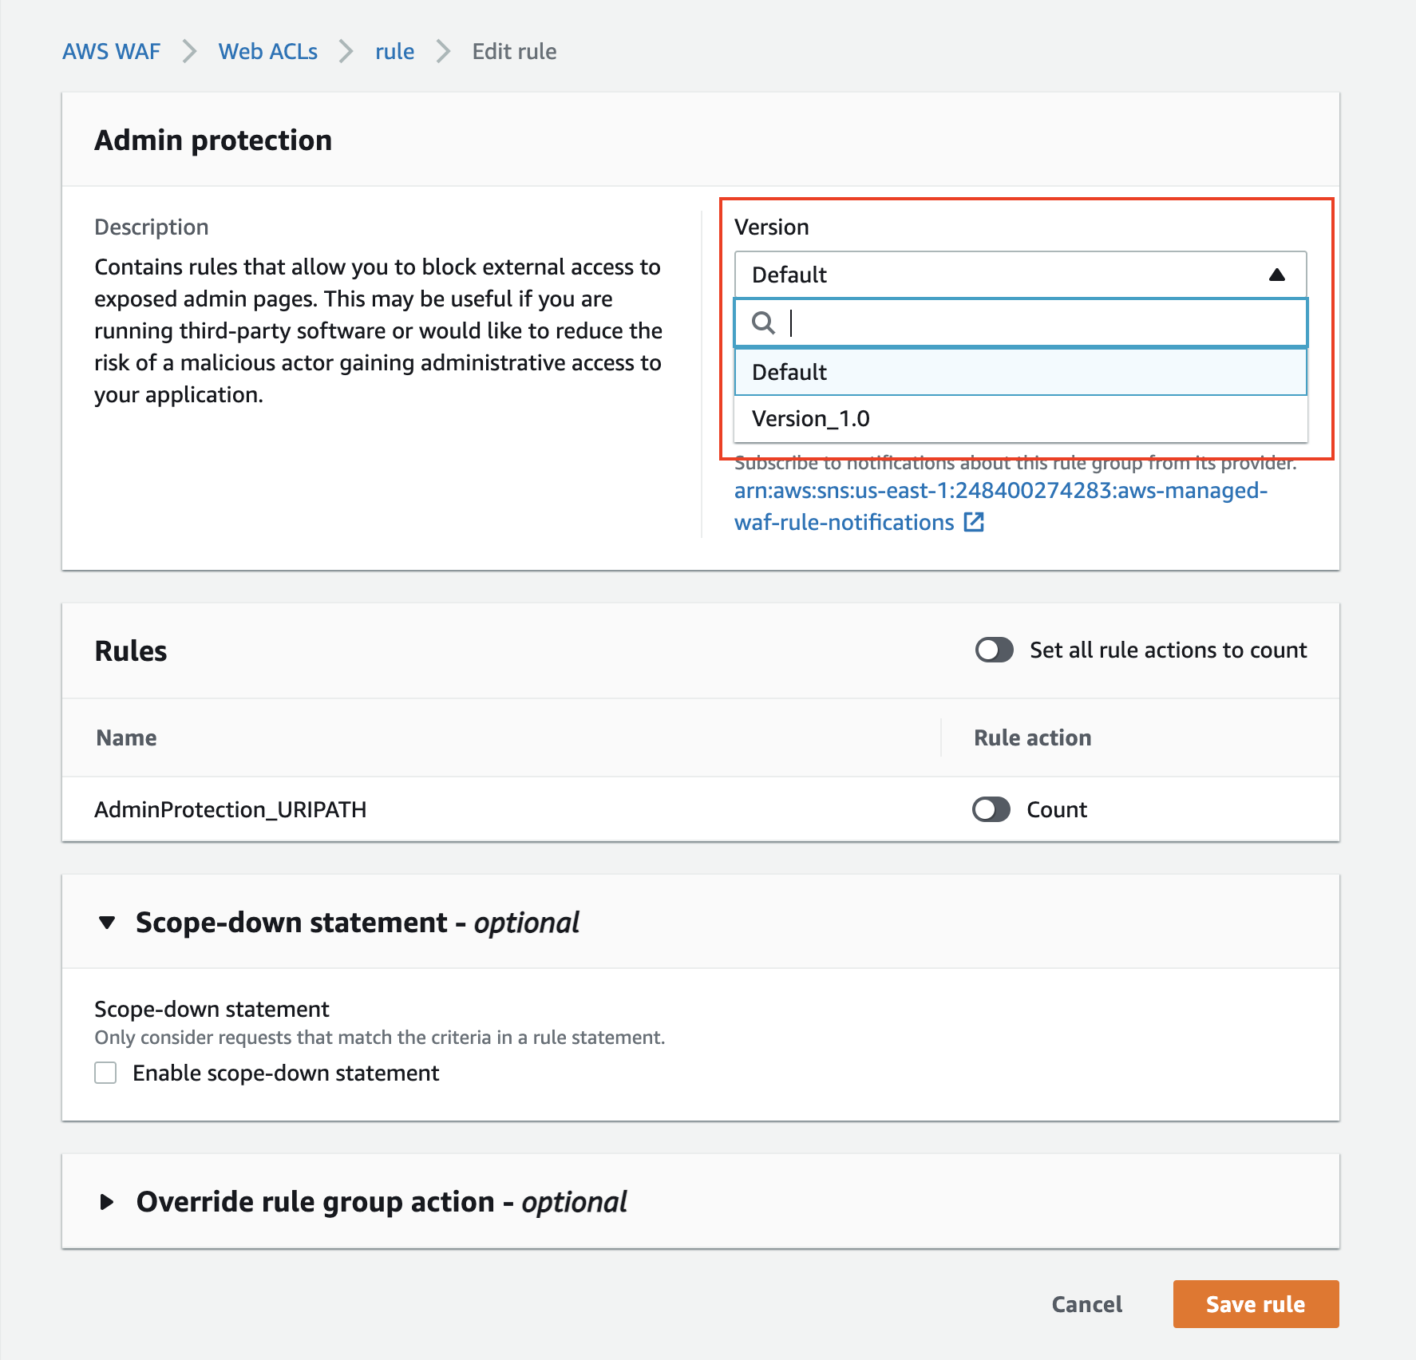Click the AdminProtection_URIPATH rule name
The width and height of the screenshot is (1416, 1360).
(x=231, y=809)
